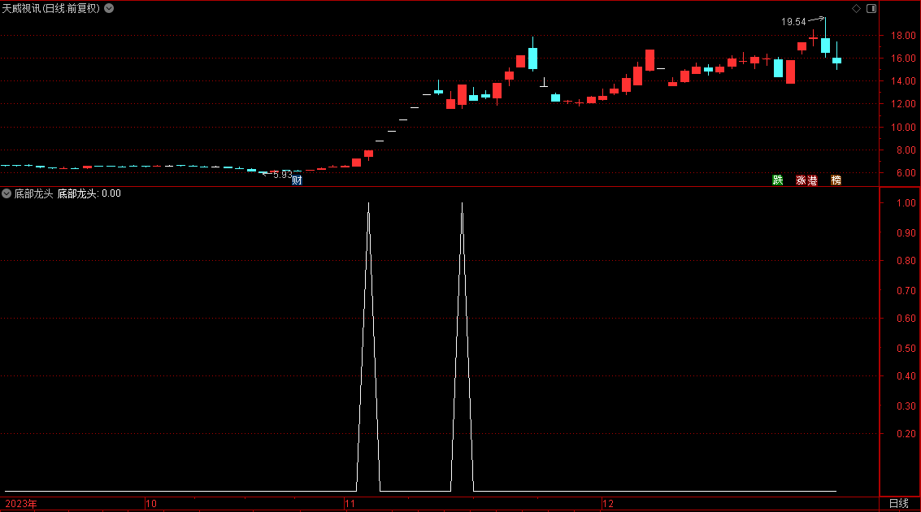Click the 2023年 date axis label
The height and width of the screenshot is (512, 921).
click(21, 504)
